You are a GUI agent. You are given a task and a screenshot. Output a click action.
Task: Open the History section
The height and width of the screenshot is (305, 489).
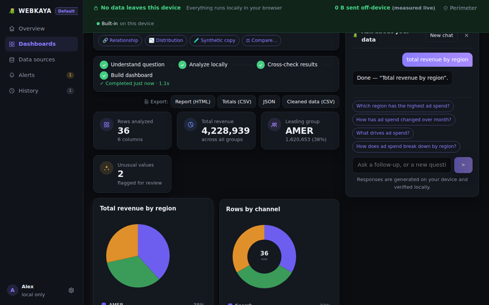pyautogui.click(x=41, y=91)
